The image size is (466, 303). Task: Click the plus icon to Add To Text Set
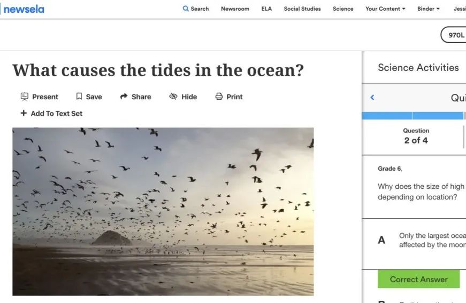point(24,113)
